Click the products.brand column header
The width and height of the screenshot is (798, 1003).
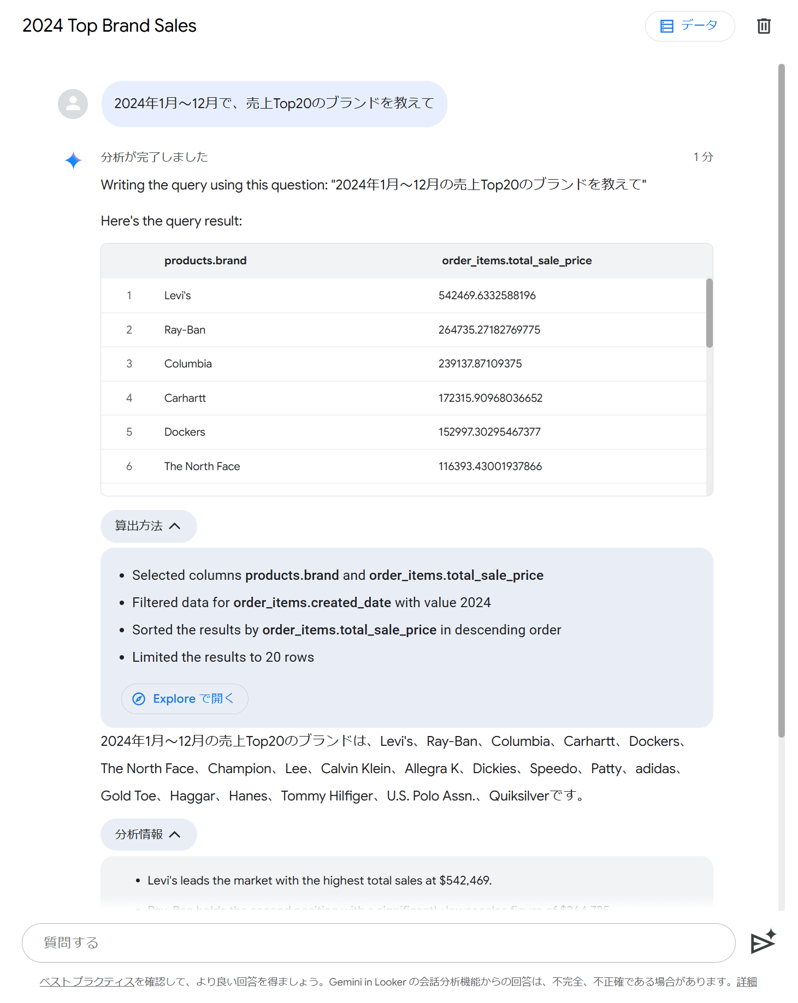point(205,260)
